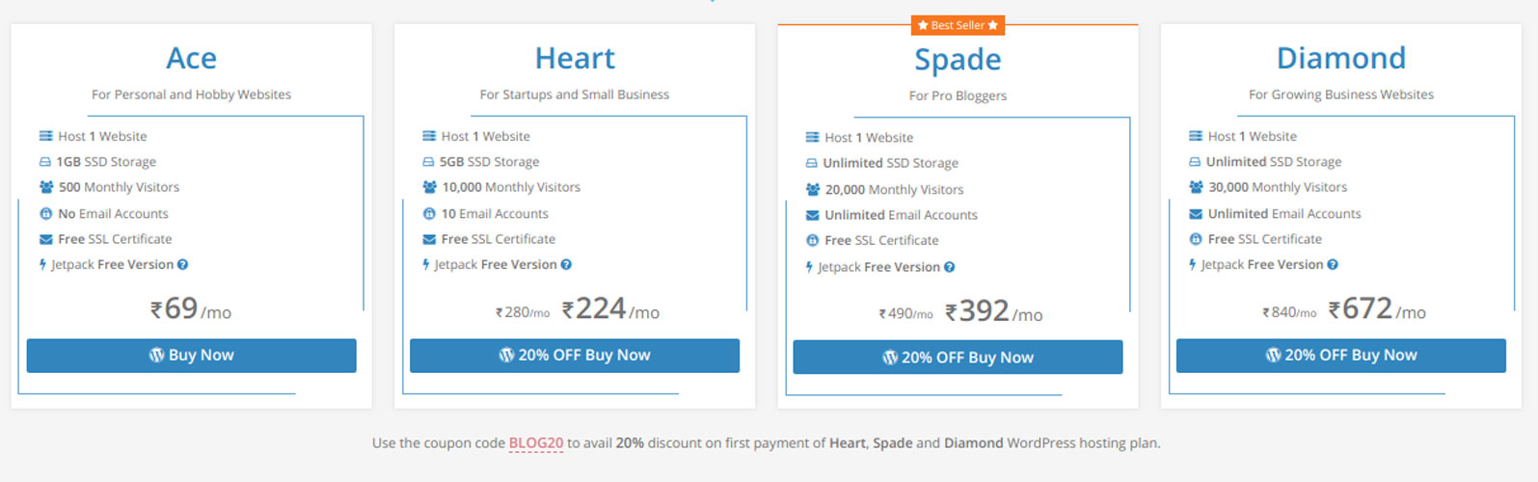Viewport: 1538px width, 482px height.
Task: Click the Best Seller badge above Spade
Action: [x=958, y=25]
